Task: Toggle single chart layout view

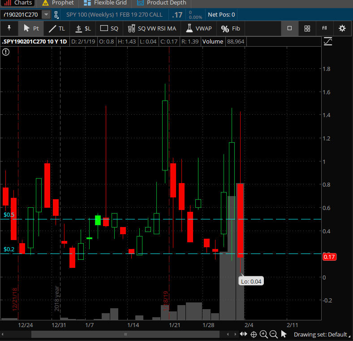Action: (x=289, y=28)
